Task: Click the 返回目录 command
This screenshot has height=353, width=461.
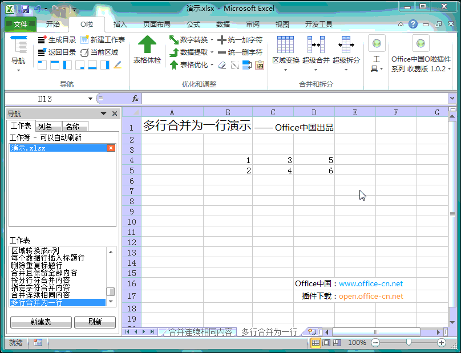Action: (57, 52)
